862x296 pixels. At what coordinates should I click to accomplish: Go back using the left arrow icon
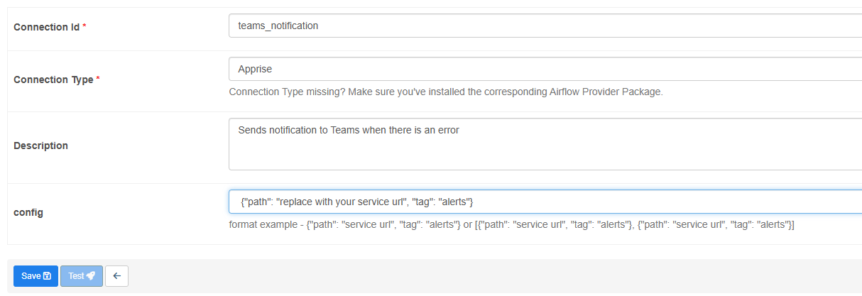point(116,276)
